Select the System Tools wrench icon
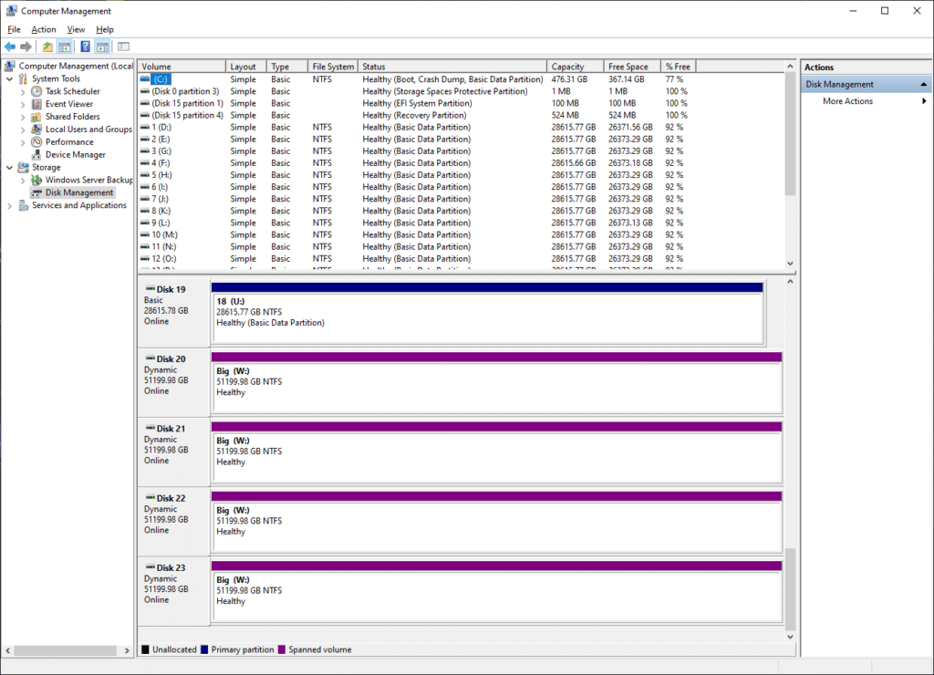 pos(23,78)
